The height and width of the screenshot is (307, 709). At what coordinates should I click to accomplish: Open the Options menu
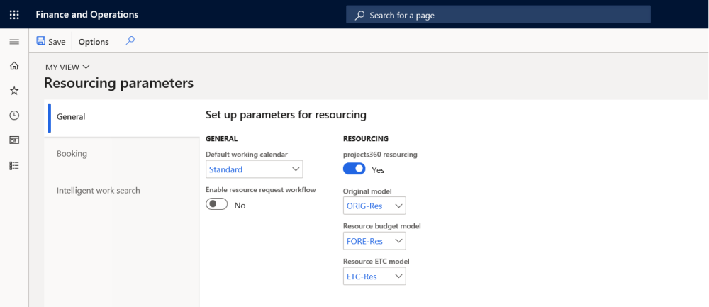(94, 42)
